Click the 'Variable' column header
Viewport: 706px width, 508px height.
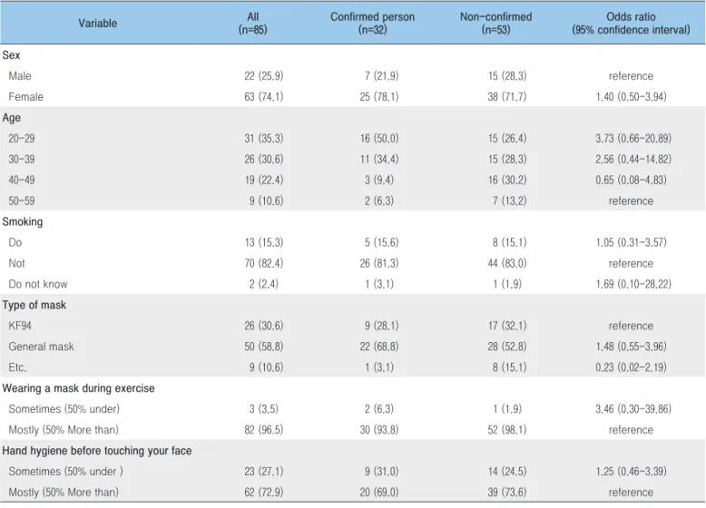tap(98, 24)
